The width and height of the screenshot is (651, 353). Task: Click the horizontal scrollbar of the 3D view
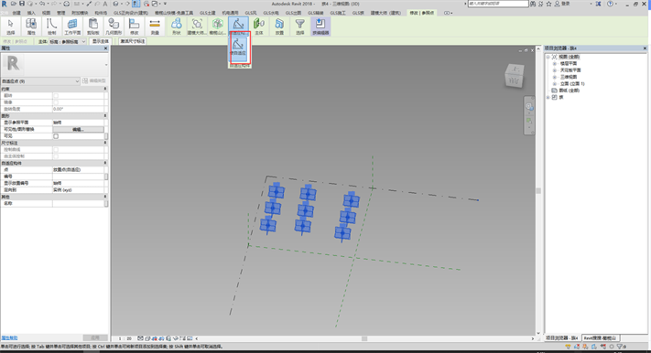click(x=364, y=338)
